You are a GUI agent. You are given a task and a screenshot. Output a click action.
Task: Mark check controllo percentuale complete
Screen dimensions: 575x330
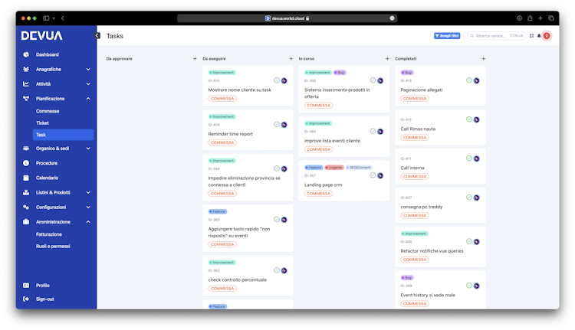tap(277, 270)
